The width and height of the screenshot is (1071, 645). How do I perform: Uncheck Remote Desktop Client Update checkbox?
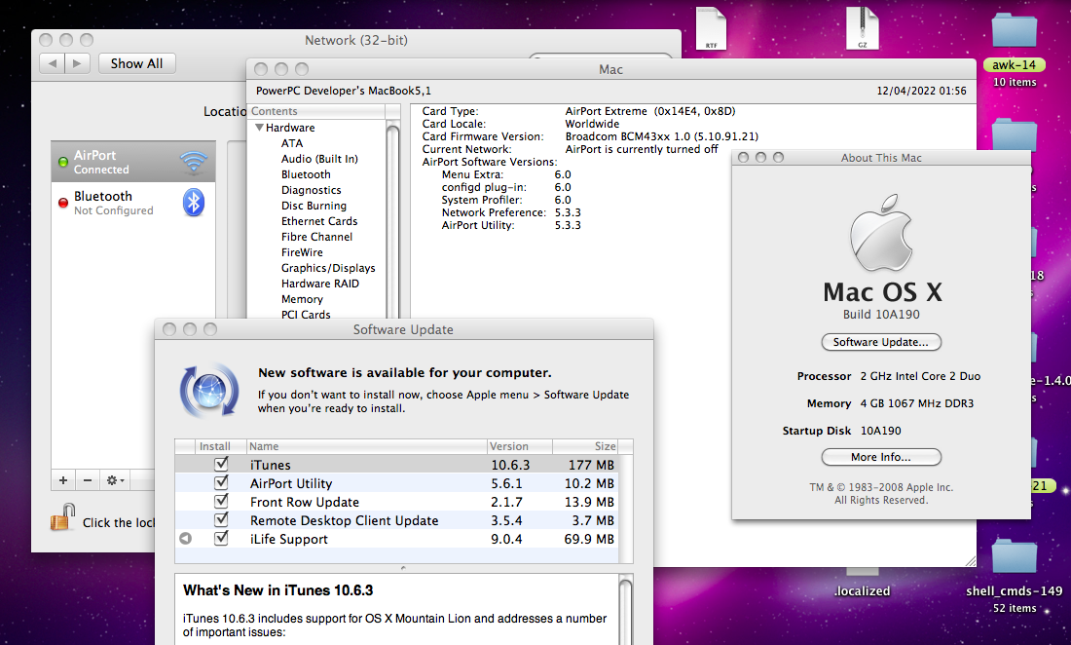click(x=221, y=519)
